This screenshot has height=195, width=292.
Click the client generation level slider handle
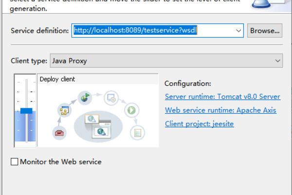(x=26, y=111)
